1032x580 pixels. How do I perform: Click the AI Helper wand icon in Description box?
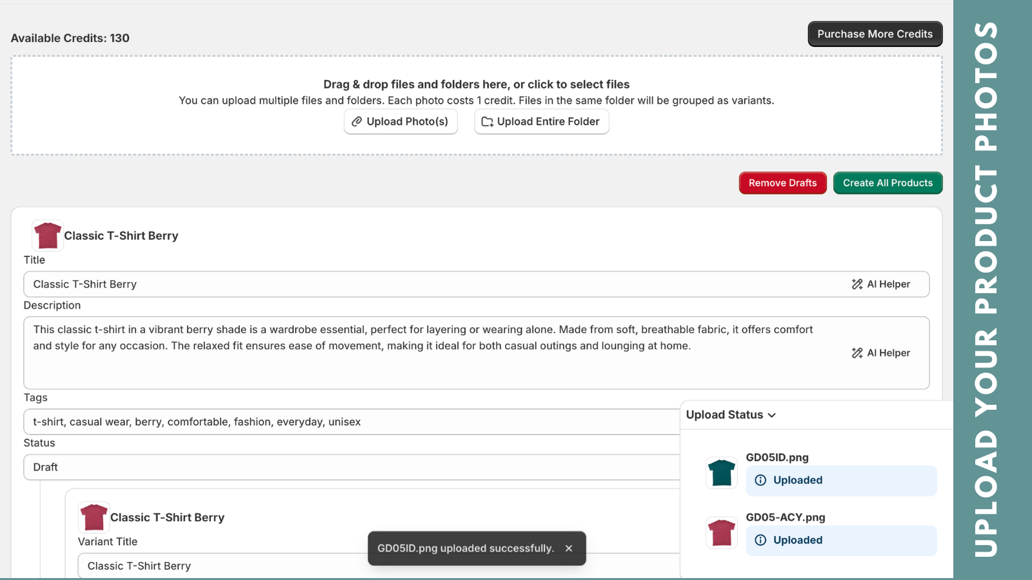click(857, 353)
